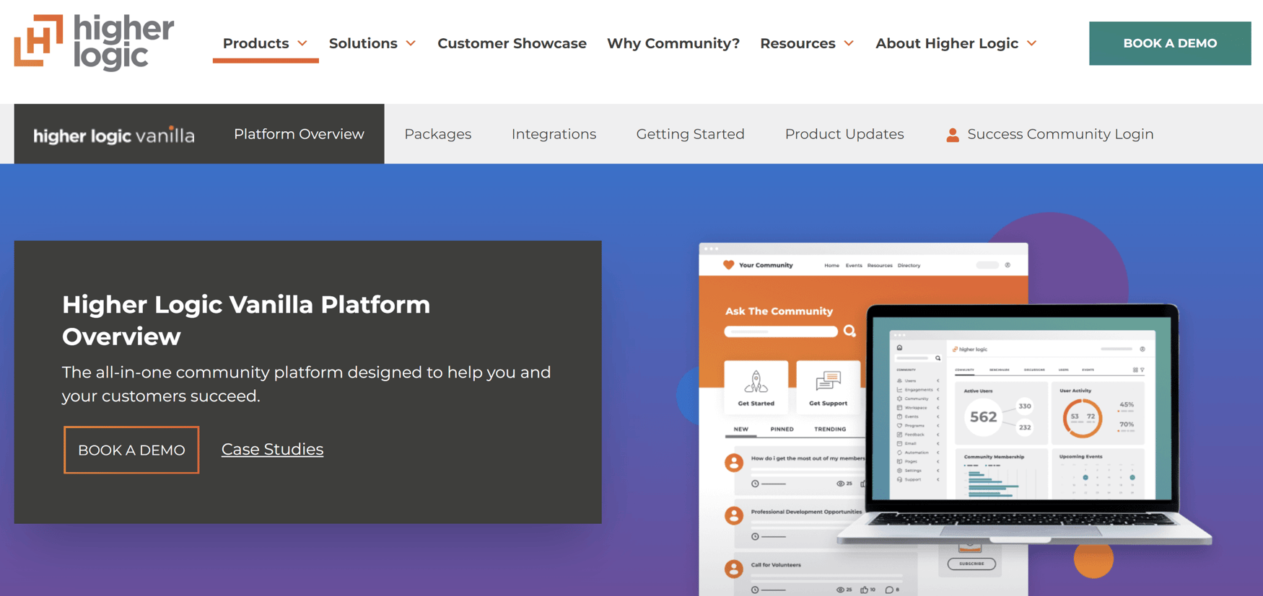Expand the Products chevron arrow
This screenshot has height=596, width=1263.
302,43
